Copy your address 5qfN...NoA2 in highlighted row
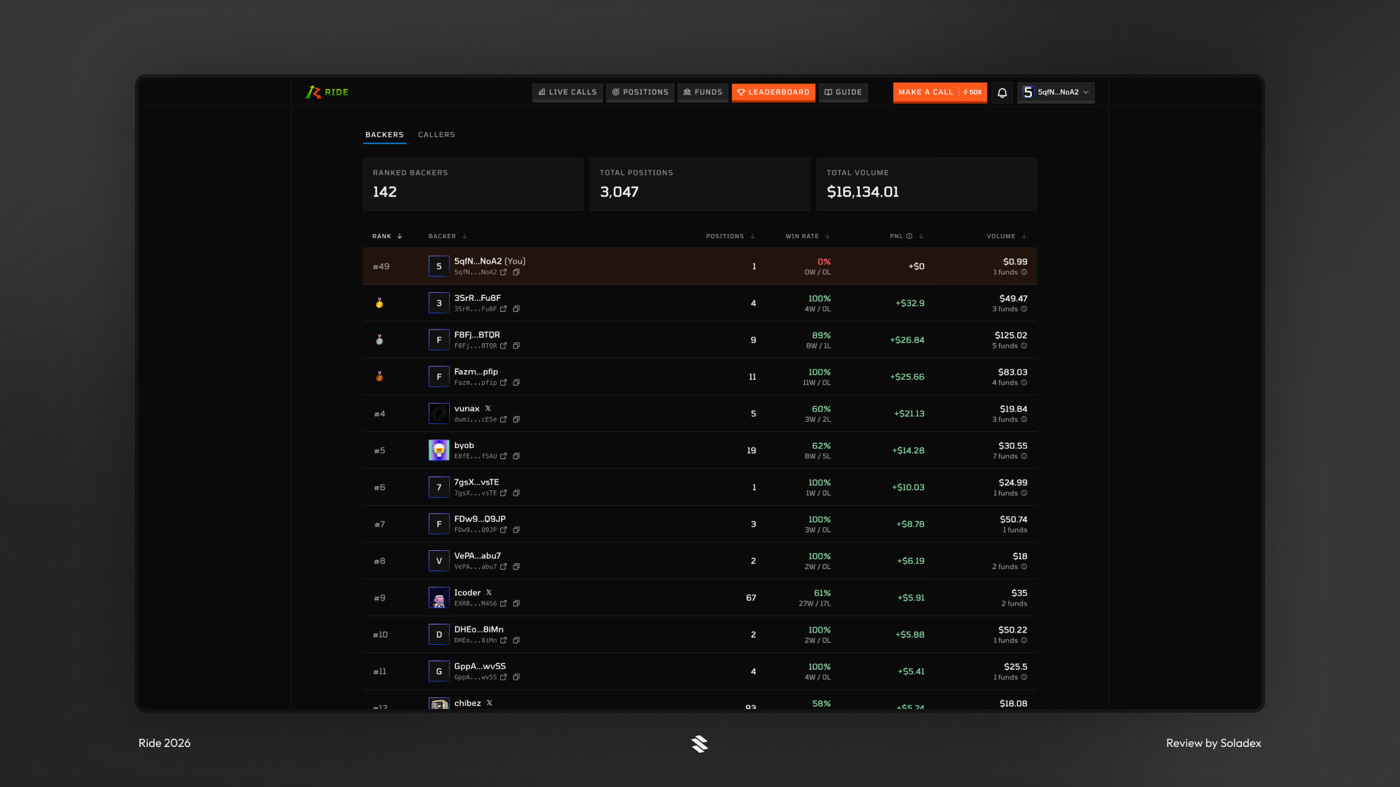This screenshot has width=1400, height=787. coord(516,273)
